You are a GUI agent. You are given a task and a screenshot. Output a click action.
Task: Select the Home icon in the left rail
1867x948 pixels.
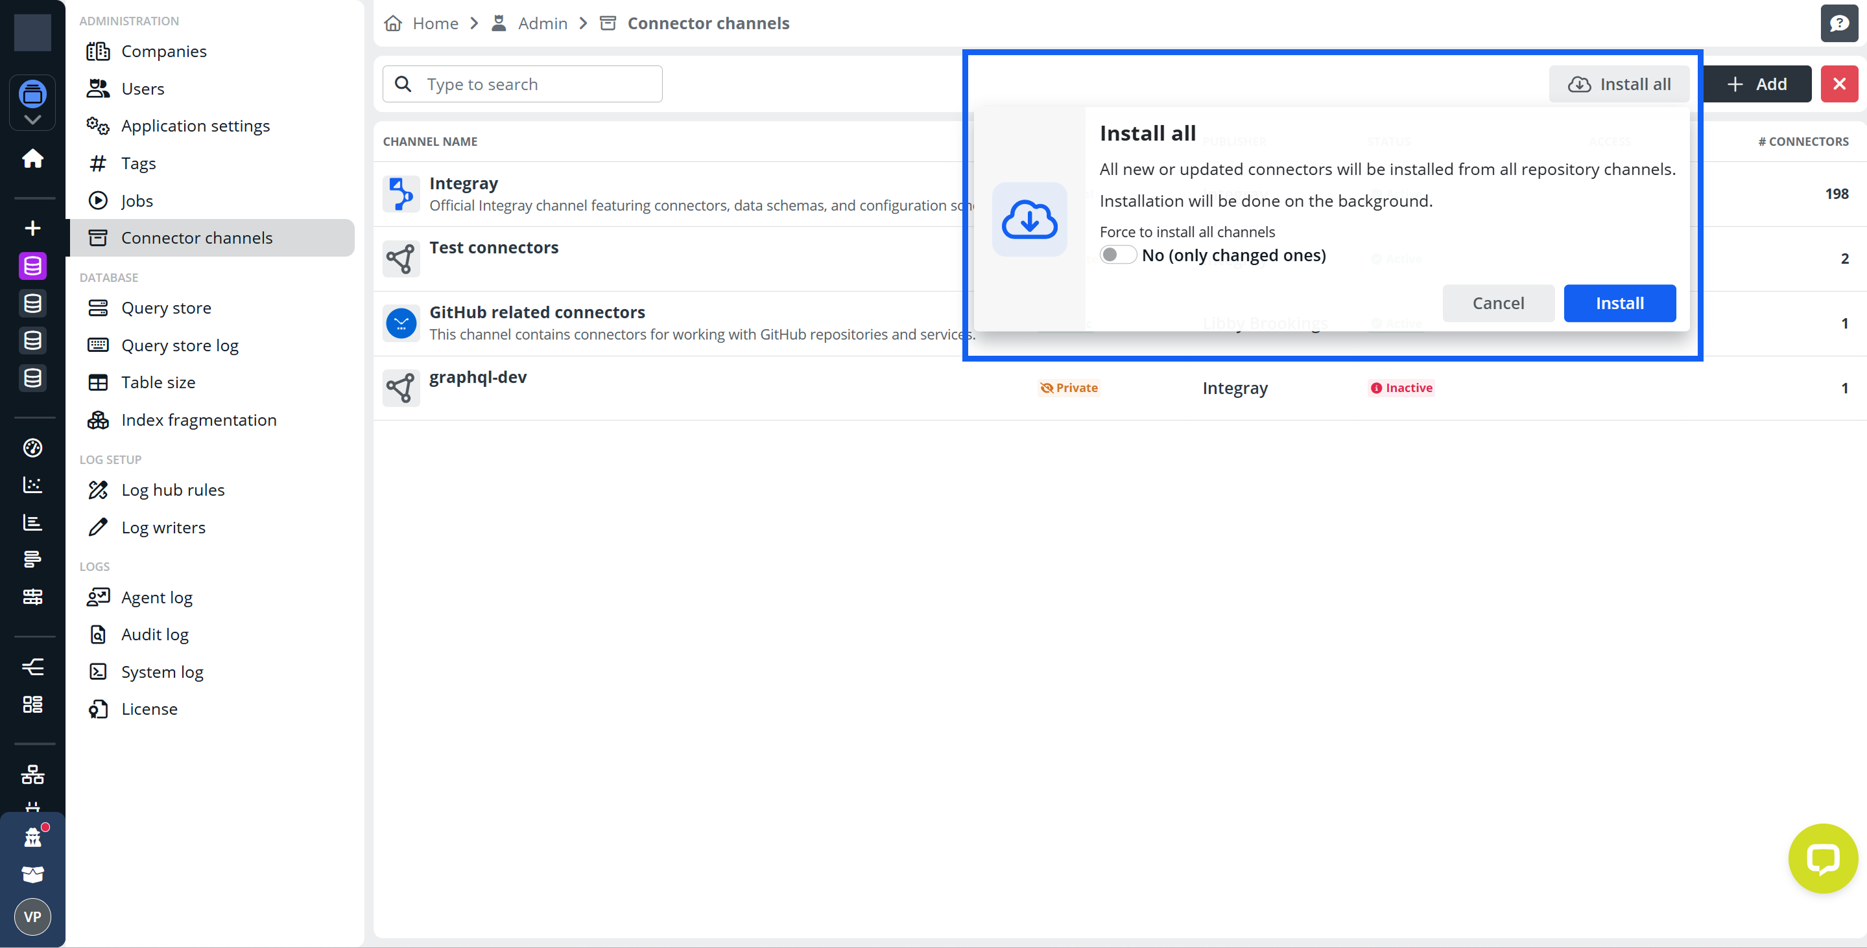point(32,159)
